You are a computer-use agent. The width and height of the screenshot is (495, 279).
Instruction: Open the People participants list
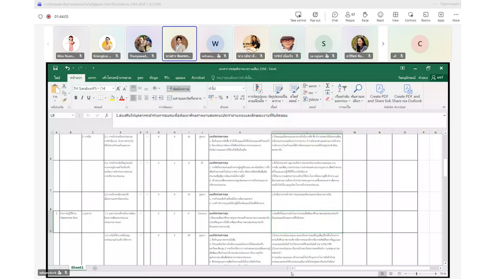[x=350, y=16]
